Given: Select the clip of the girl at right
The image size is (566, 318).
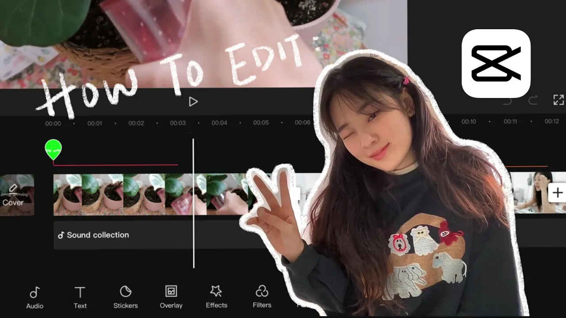Looking at the screenshot, I should pos(531,193).
